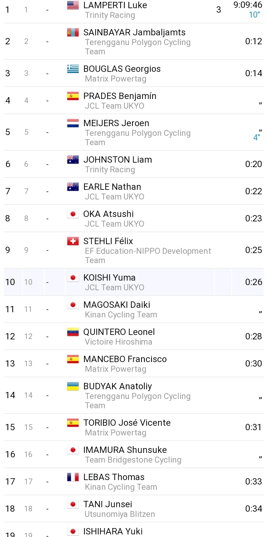Open rider LAMPERTI Luke's profile
The image size is (268, 537).
pos(115,5)
